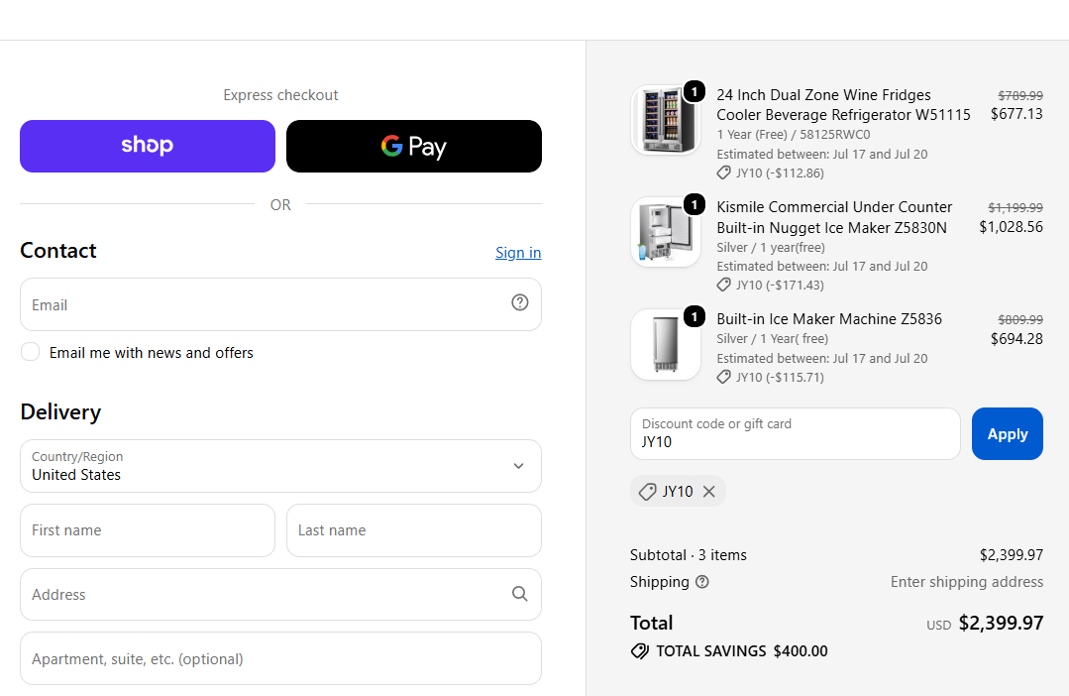Click the struck-through price $789.99
The width and height of the screenshot is (1069, 696).
[1020, 95]
